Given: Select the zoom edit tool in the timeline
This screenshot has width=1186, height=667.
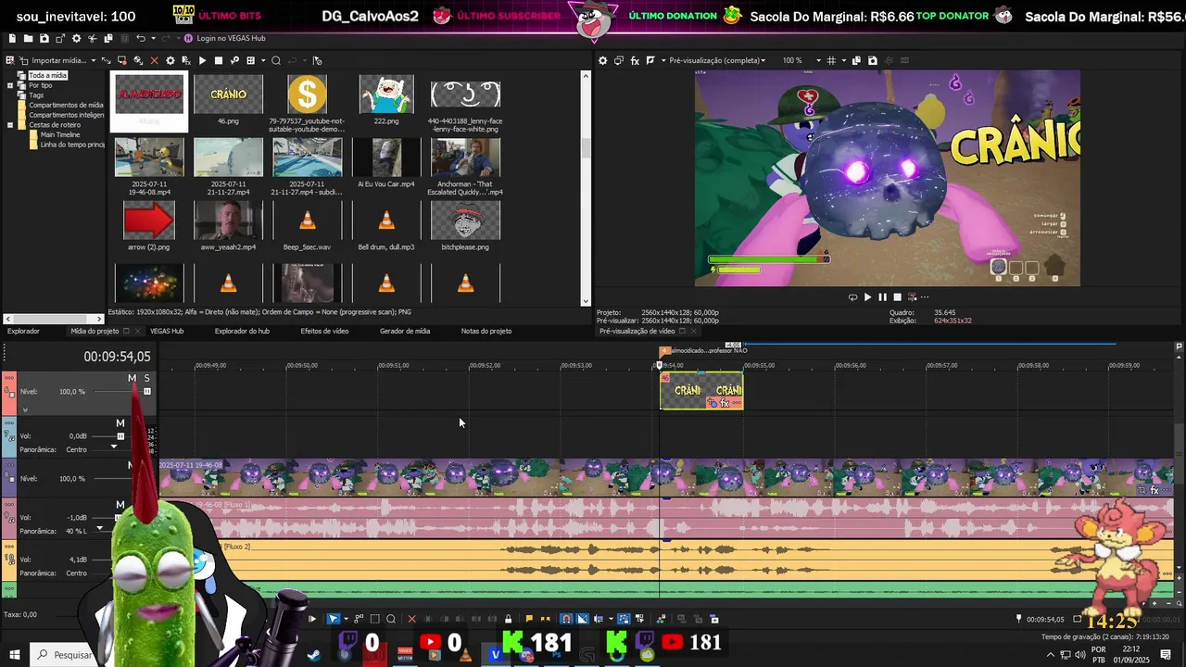Looking at the screenshot, I should 391,619.
